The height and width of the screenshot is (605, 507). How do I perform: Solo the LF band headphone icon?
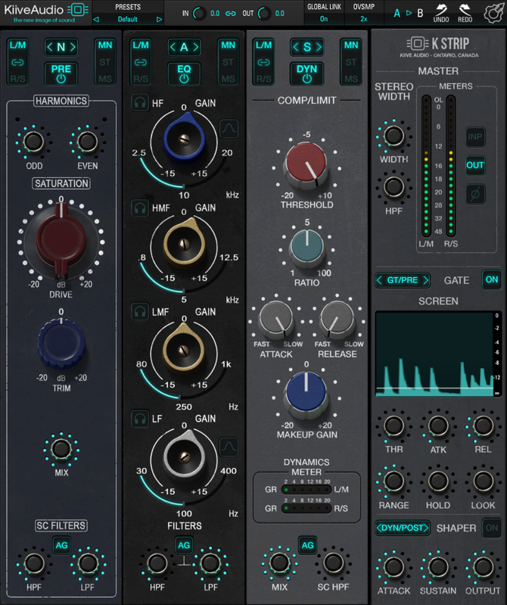(x=139, y=418)
